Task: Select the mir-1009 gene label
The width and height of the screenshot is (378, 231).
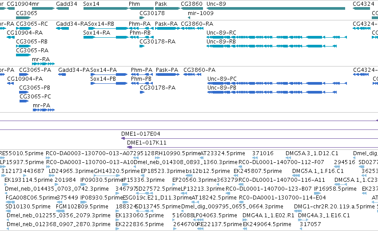Action: (201, 13)
